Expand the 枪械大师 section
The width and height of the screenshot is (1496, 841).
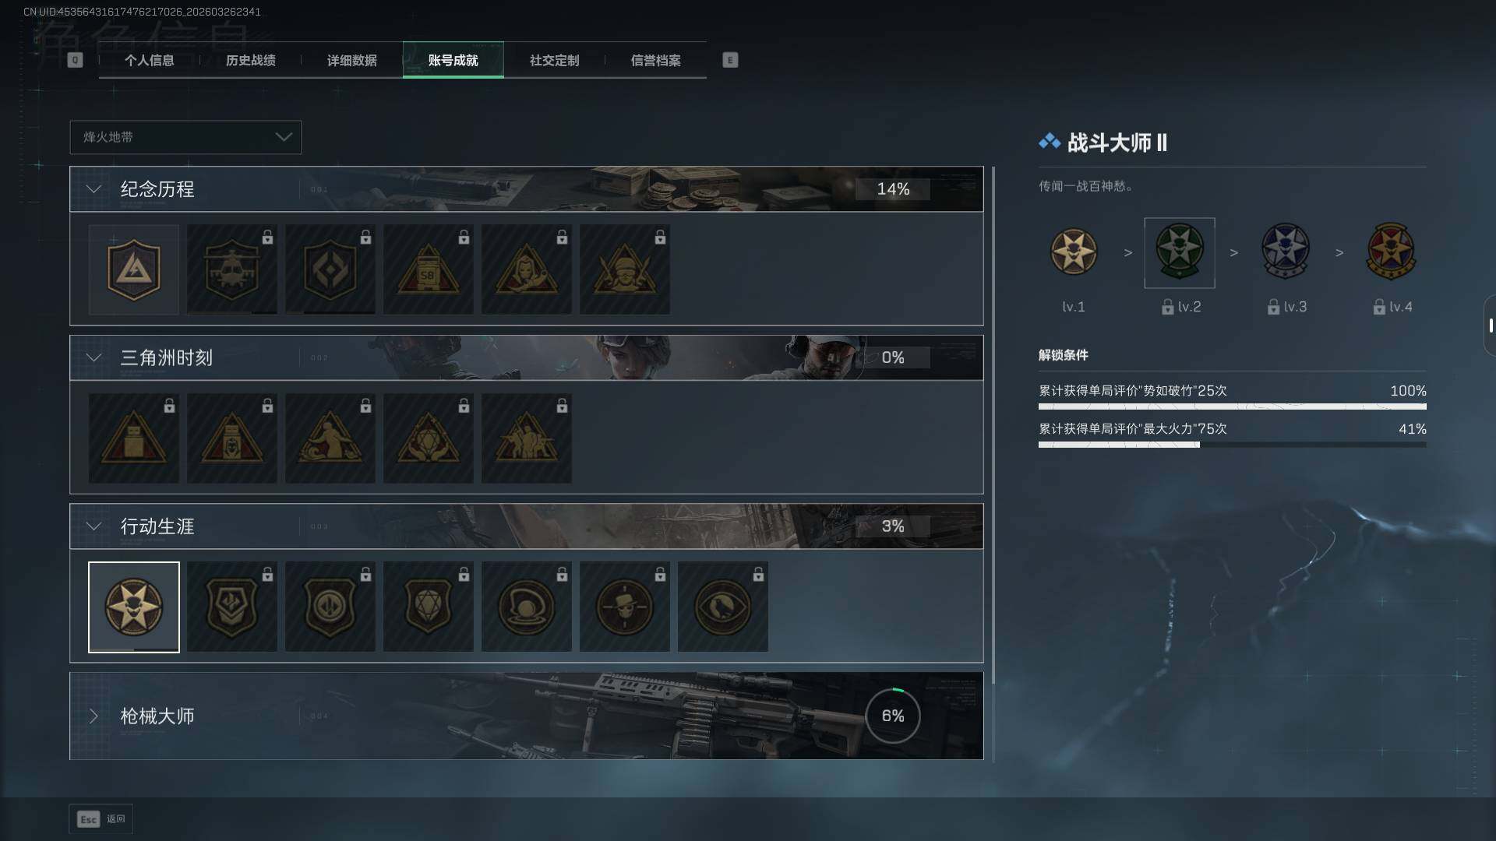point(93,716)
